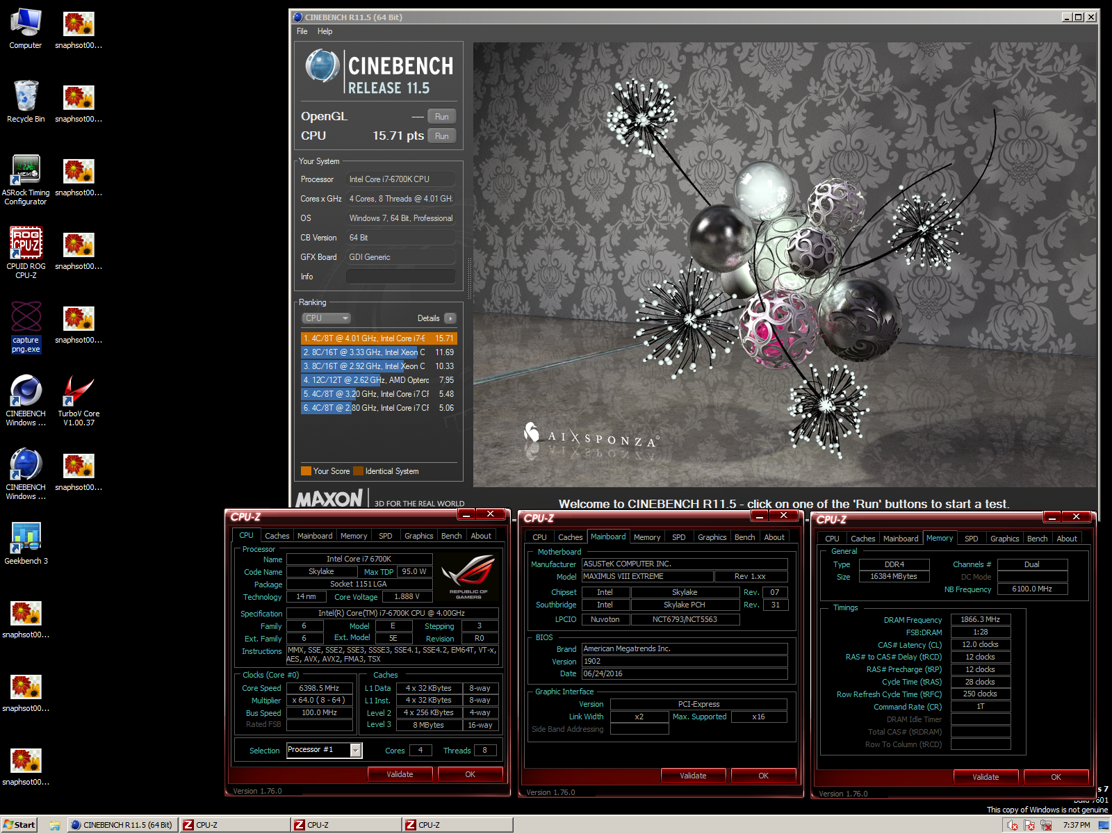Select ranking entry 2 Xeon 11.69
This screenshot has width=1112, height=834.
379,352
